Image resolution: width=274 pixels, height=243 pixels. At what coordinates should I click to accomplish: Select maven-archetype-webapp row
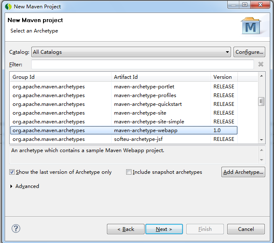[x=124, y=130]
